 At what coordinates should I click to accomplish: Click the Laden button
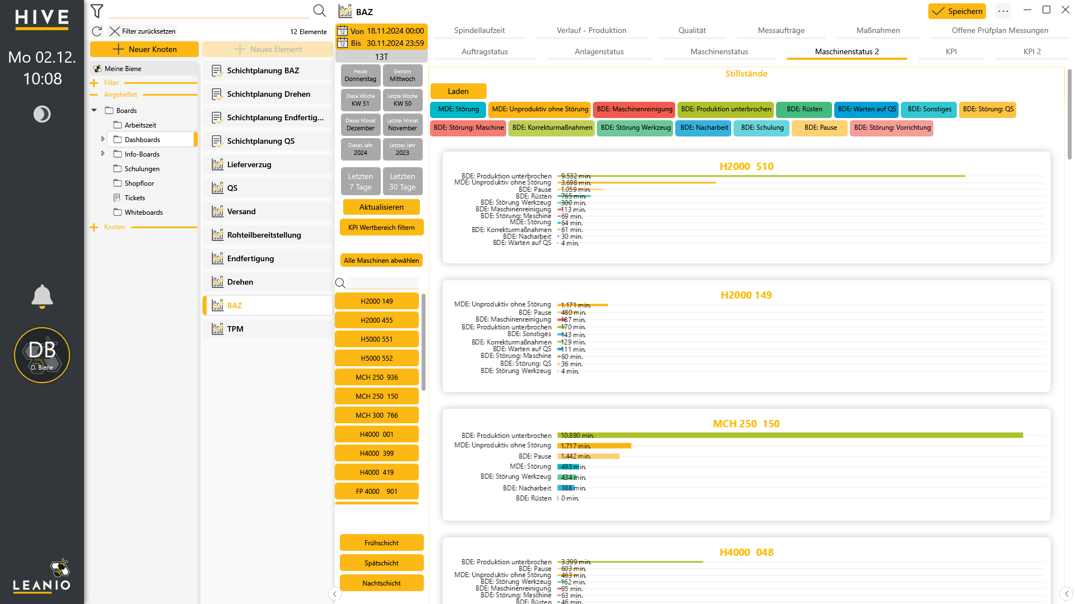coord(458,92)
